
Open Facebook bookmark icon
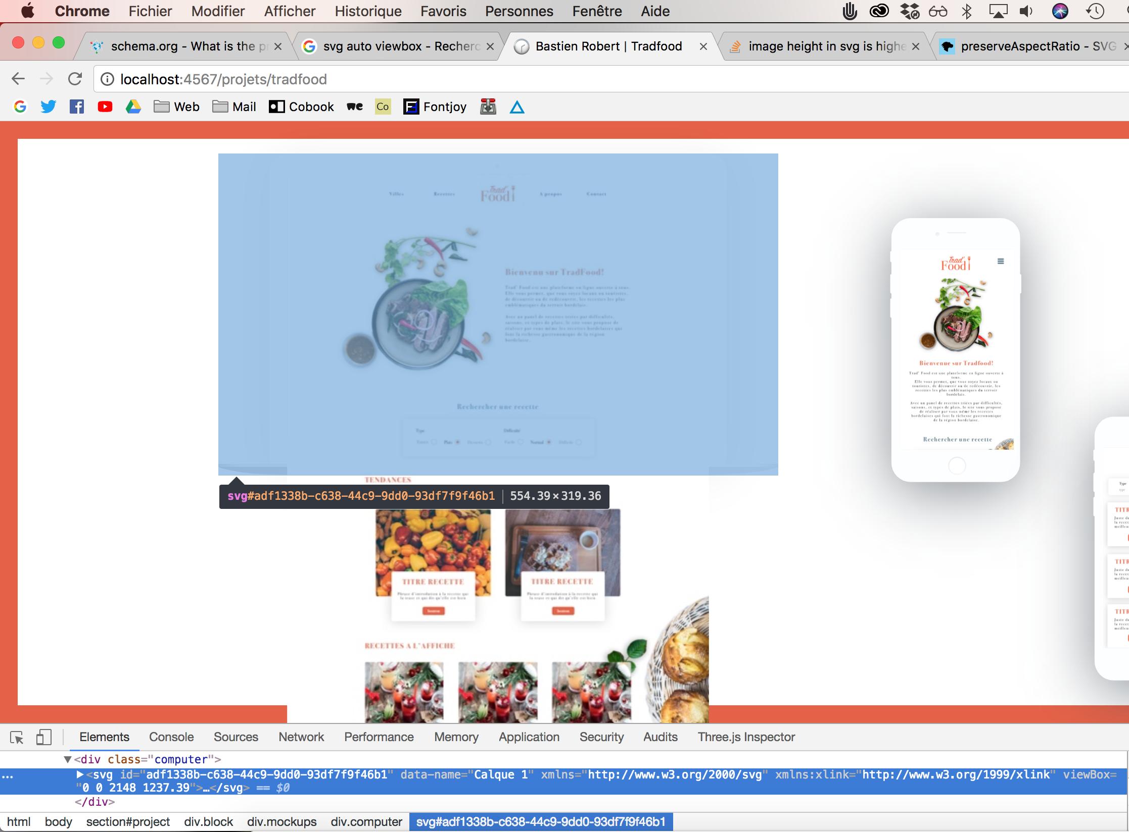77,107
